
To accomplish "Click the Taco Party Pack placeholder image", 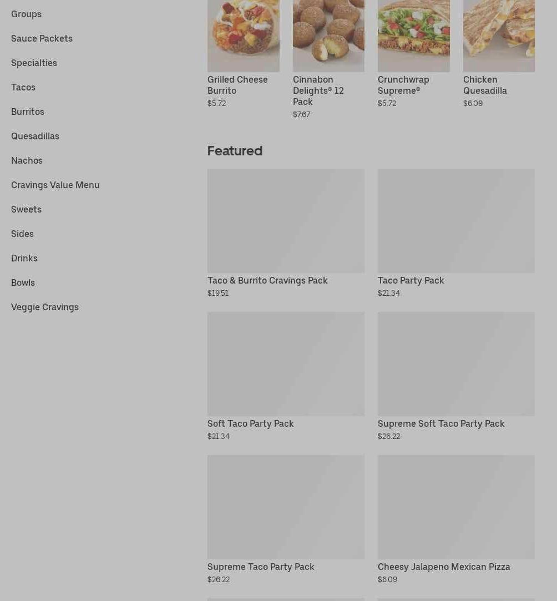I will pyautogui.click(x=456, y=220).
